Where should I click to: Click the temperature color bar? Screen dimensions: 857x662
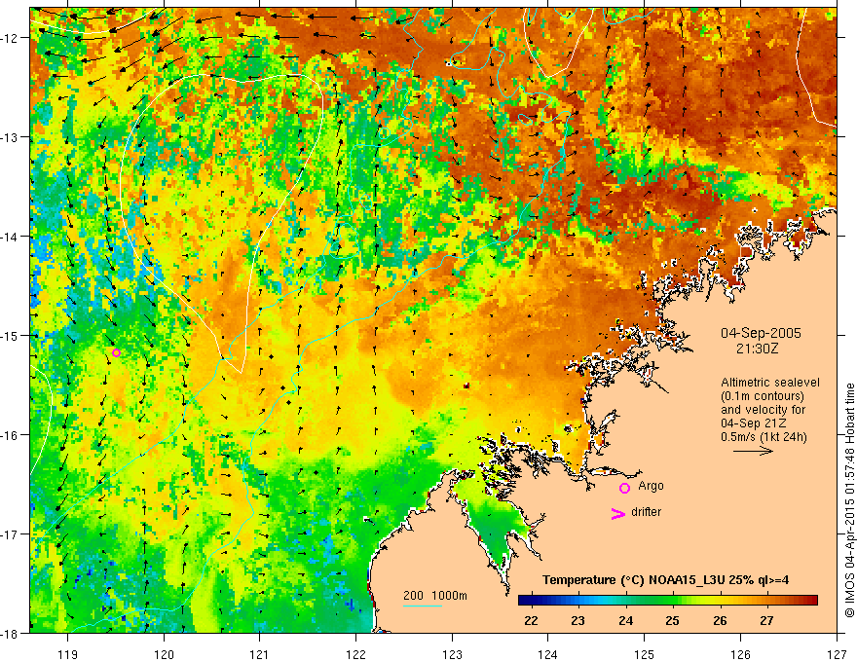pyautogui.click(x=668, y=601)
